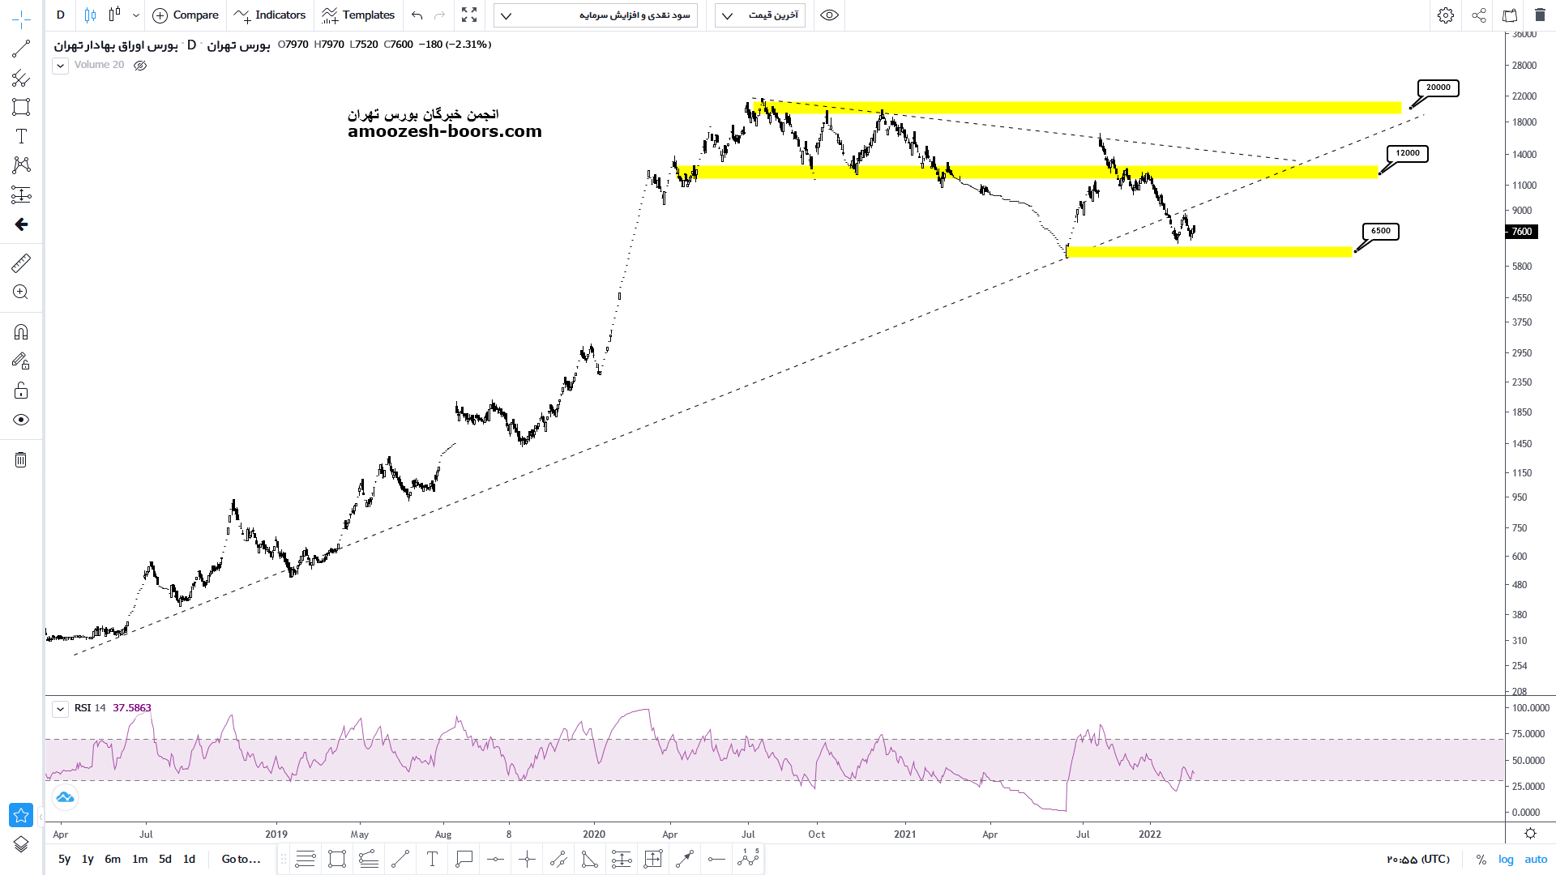Open the Templates menu
This screenshot has width=1556, height=875.
pos(358,15)
